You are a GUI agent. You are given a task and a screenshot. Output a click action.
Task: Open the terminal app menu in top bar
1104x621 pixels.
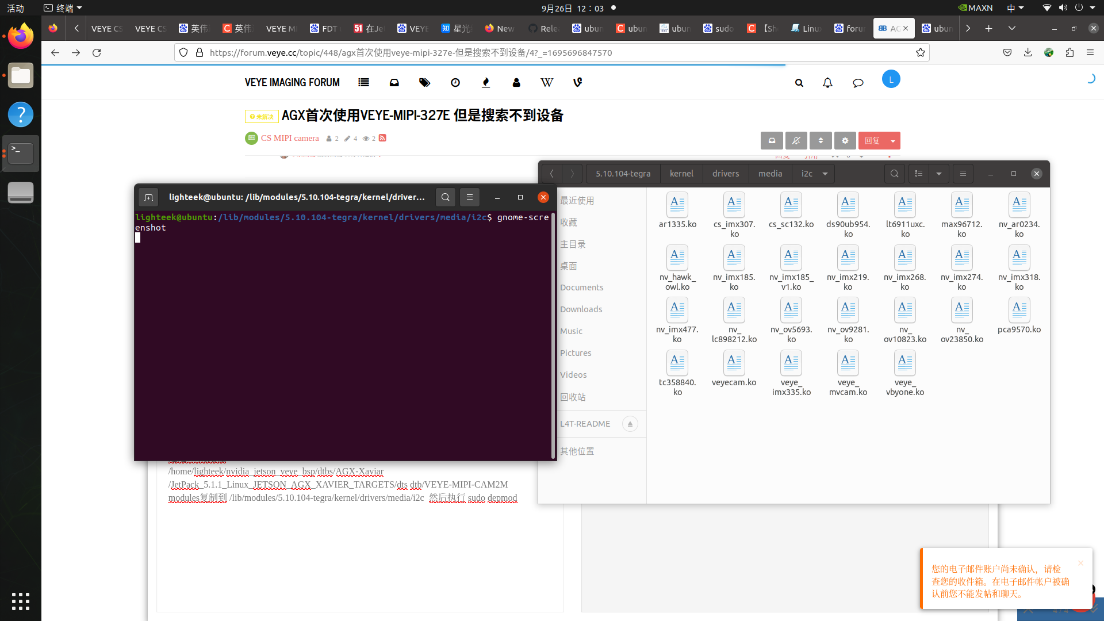(x=63, y=8)
